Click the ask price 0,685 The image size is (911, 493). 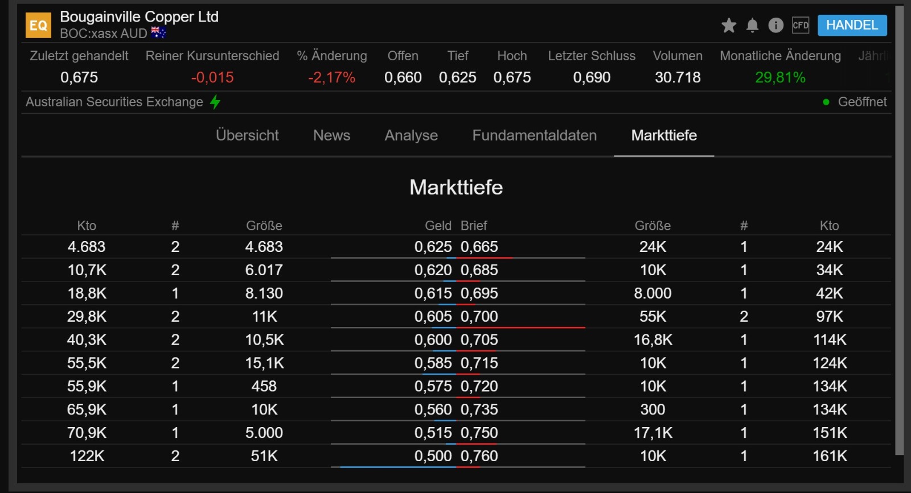coord(479,270)
